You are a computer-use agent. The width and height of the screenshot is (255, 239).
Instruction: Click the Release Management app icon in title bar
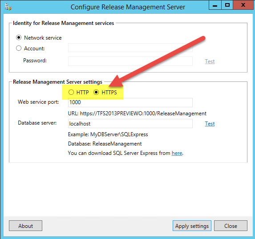pyautogui.click(x=8, y=7)
